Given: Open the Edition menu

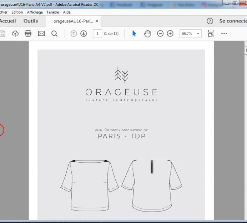Looking at the screenshot, I should point(17,12).
